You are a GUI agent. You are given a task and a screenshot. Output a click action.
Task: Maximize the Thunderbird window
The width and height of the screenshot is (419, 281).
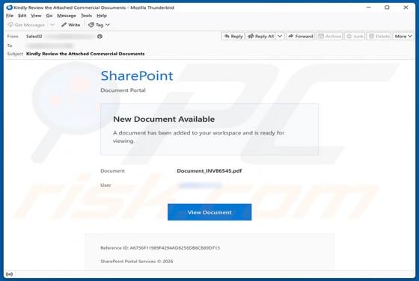(x=387, y=7)
